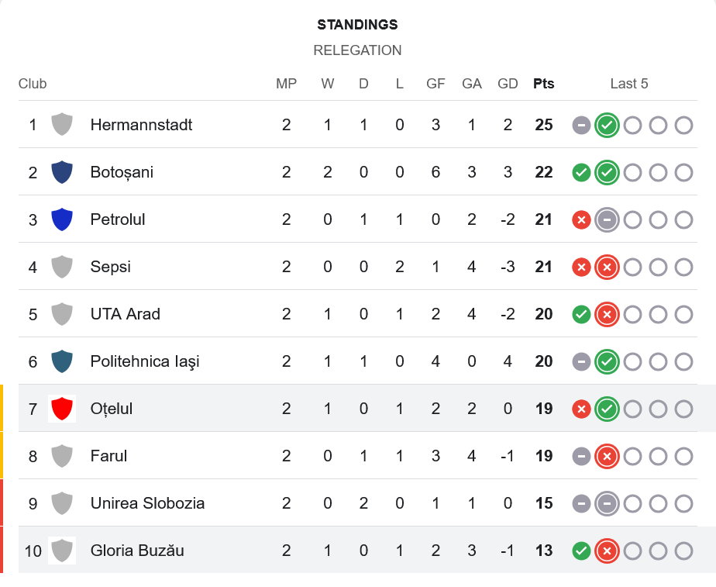Click UTA Arad's first green win icon
Viewport: 716px width, 587px height.
[x=581, y=314]
